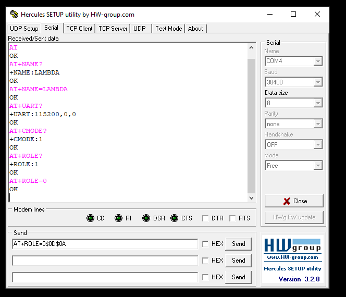Minimize the Hercules window

tap(270, 15)
